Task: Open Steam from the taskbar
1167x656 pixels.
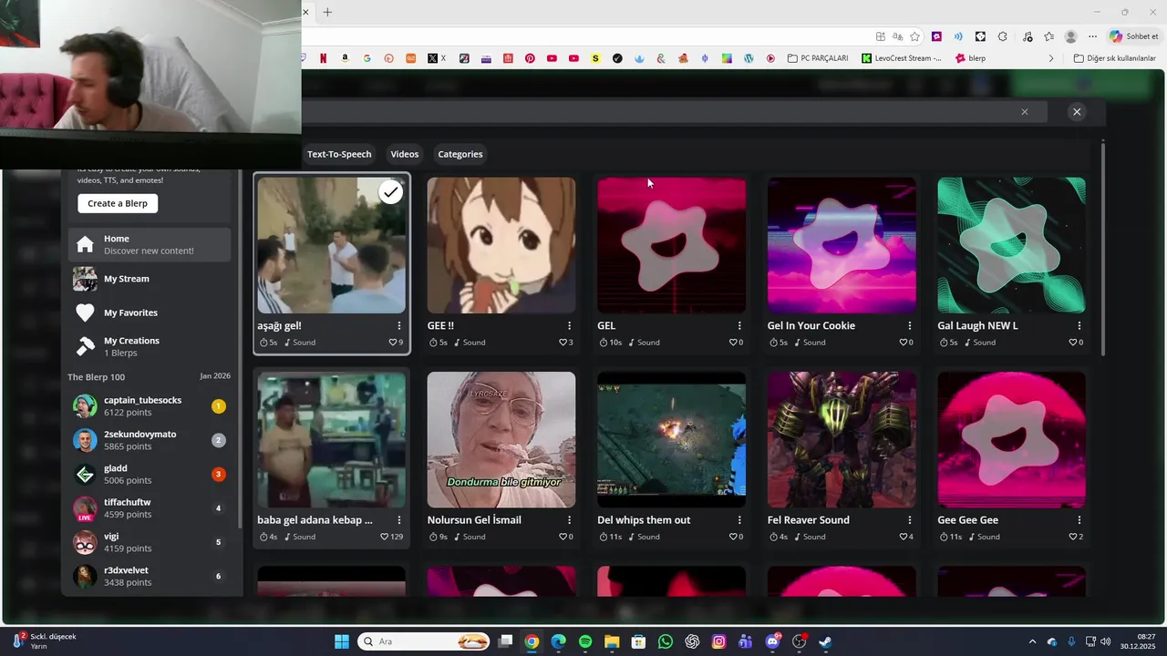Action: click(x=825, y=641)
